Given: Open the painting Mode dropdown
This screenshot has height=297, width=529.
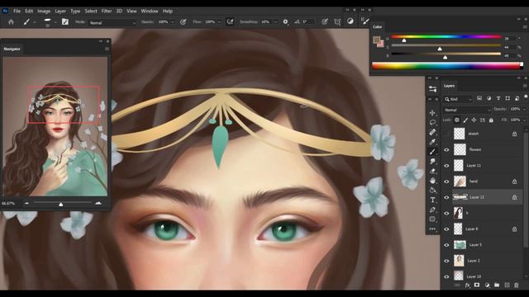Looking at the screenshot, I should click(x=112, y=22).
